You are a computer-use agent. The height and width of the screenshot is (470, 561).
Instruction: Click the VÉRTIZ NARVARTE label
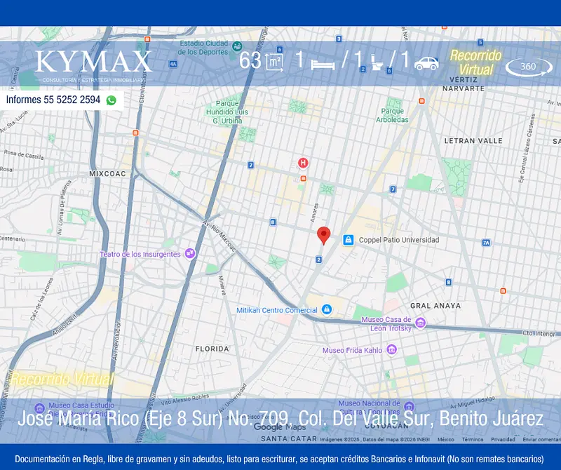[x=464, y=84]
